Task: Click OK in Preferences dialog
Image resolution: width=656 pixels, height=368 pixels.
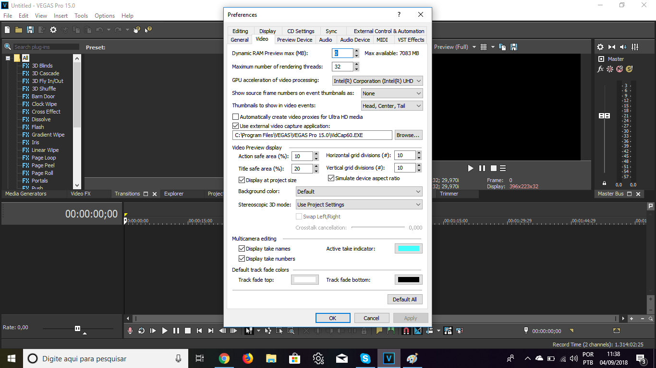Action: click(333, 318)
